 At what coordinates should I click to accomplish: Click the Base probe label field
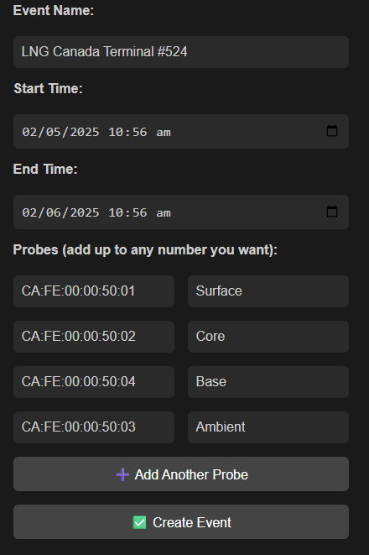268,382
